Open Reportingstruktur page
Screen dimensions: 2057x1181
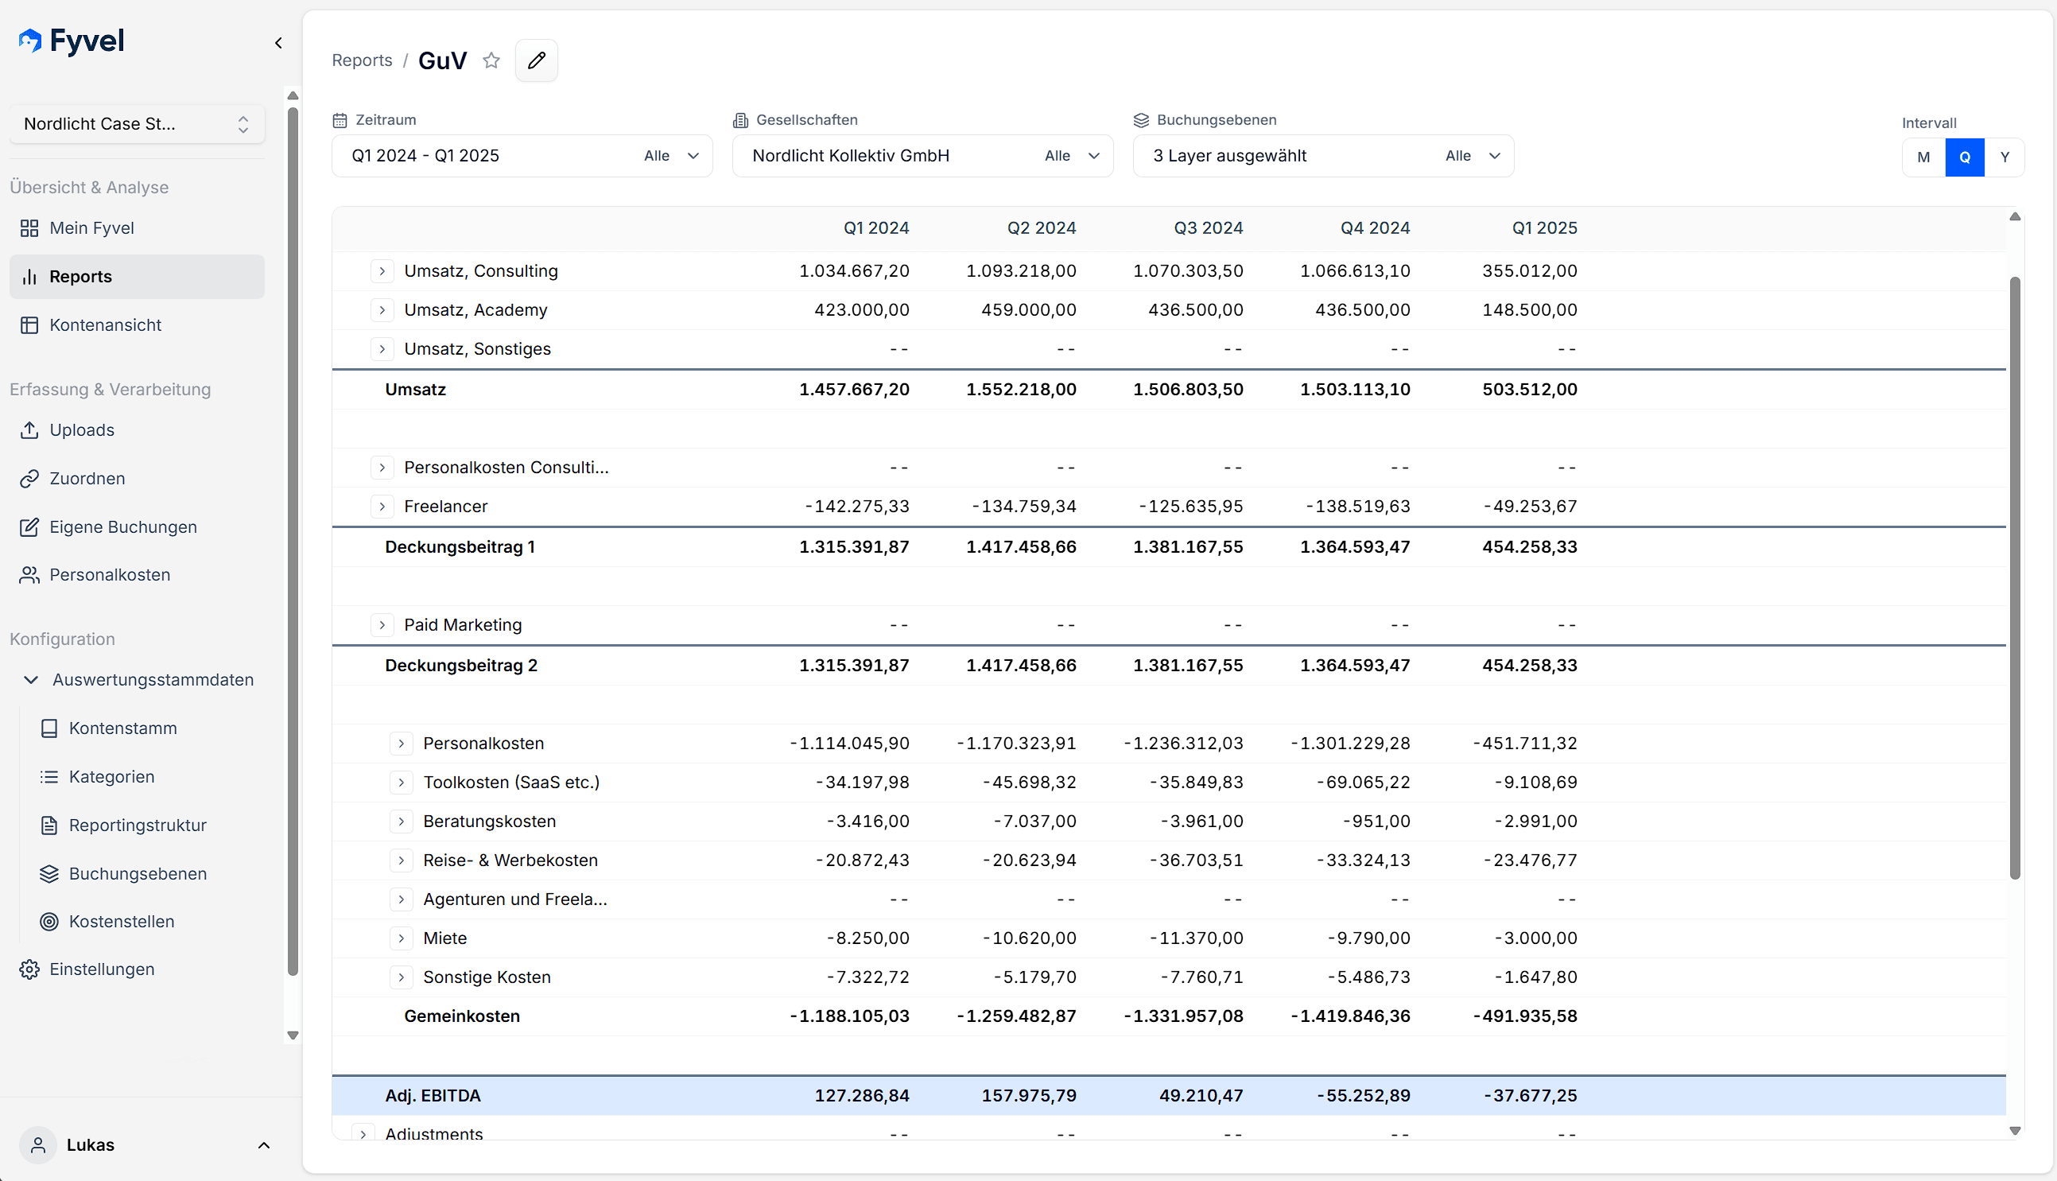pos(147,826)
